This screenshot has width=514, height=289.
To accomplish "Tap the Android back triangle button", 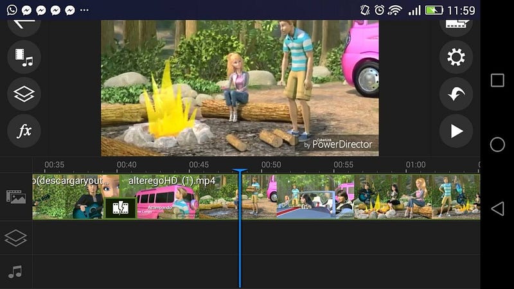I will 497,209.
